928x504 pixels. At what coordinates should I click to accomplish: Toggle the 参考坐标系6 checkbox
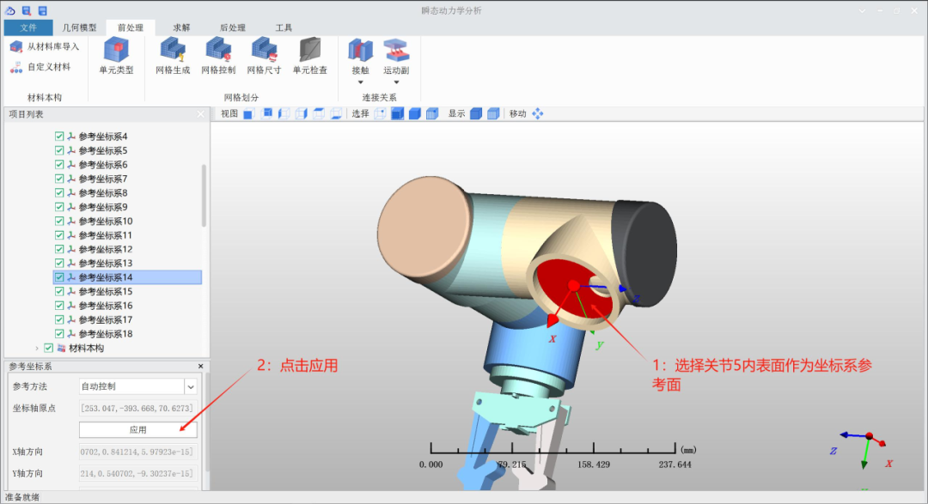(x=59, y=165)
